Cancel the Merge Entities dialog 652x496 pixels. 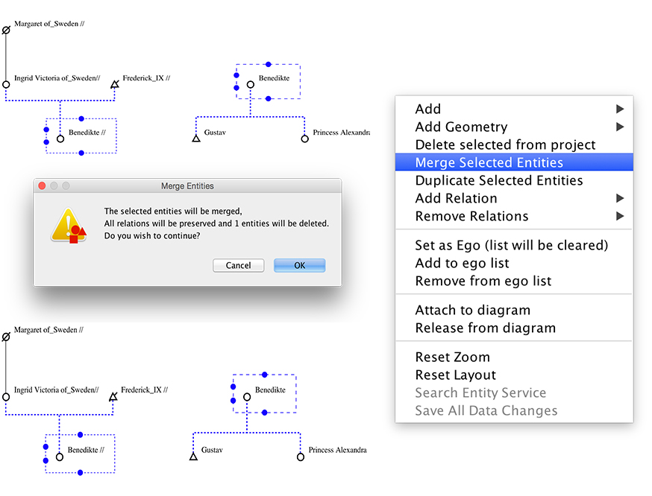(x=238, y=265)
